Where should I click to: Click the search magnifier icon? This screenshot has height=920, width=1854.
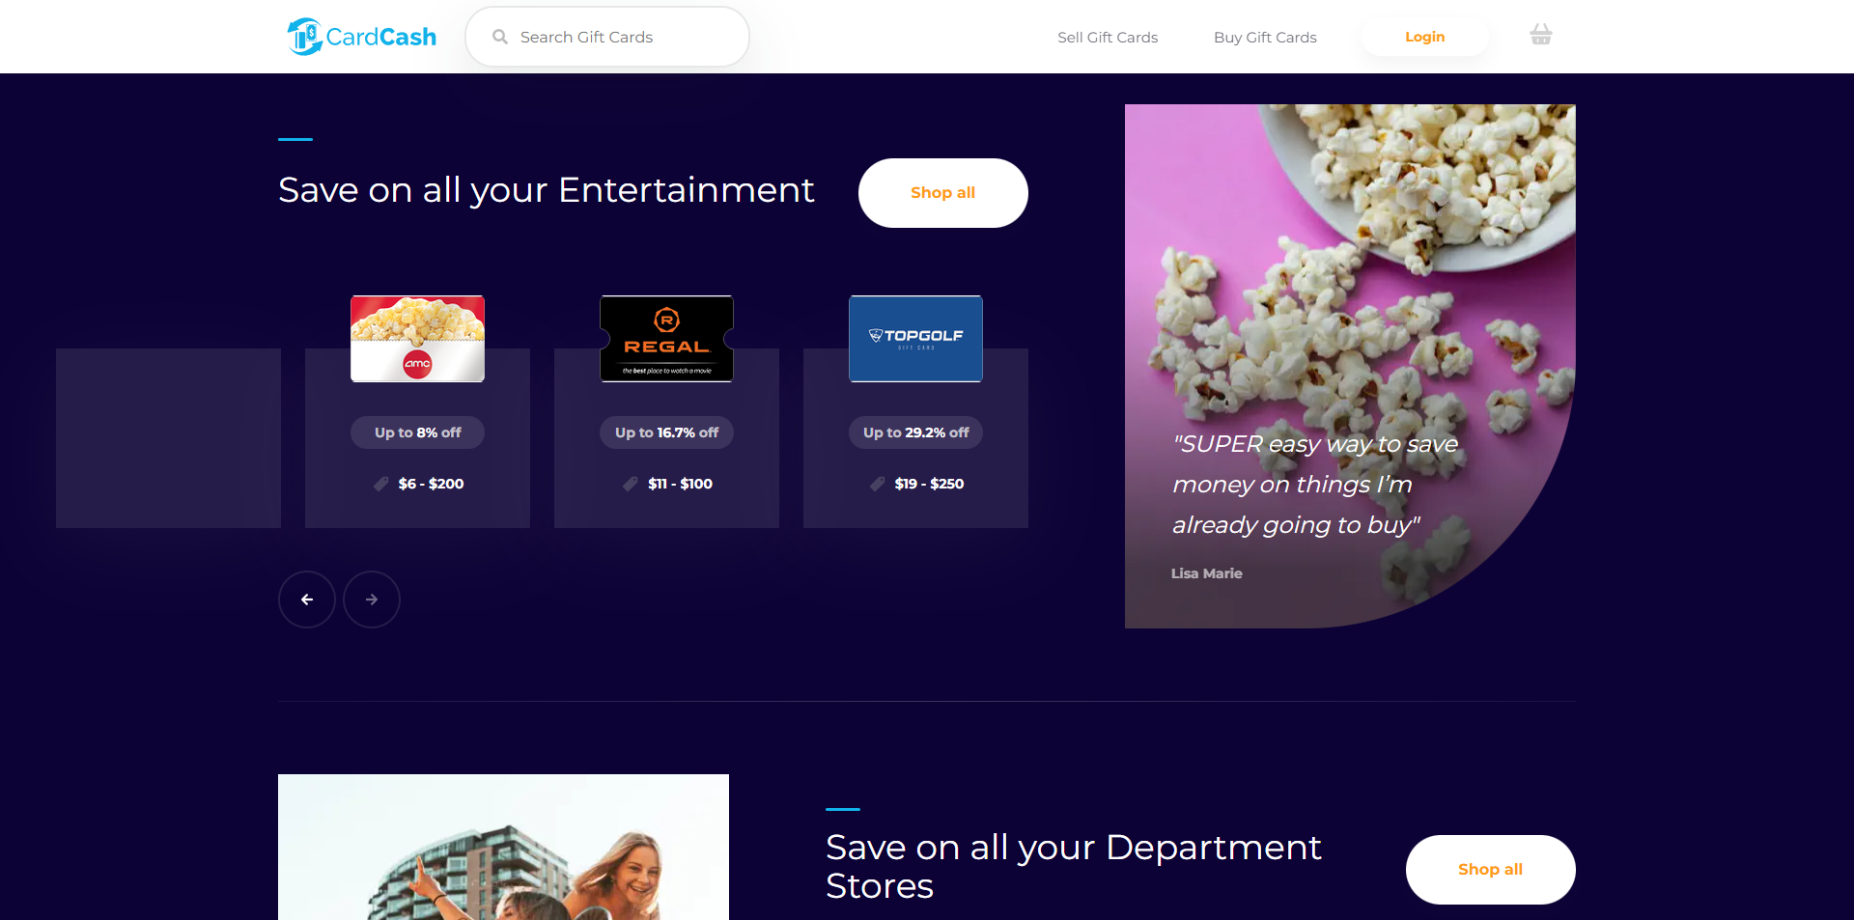tap(500, 37)
